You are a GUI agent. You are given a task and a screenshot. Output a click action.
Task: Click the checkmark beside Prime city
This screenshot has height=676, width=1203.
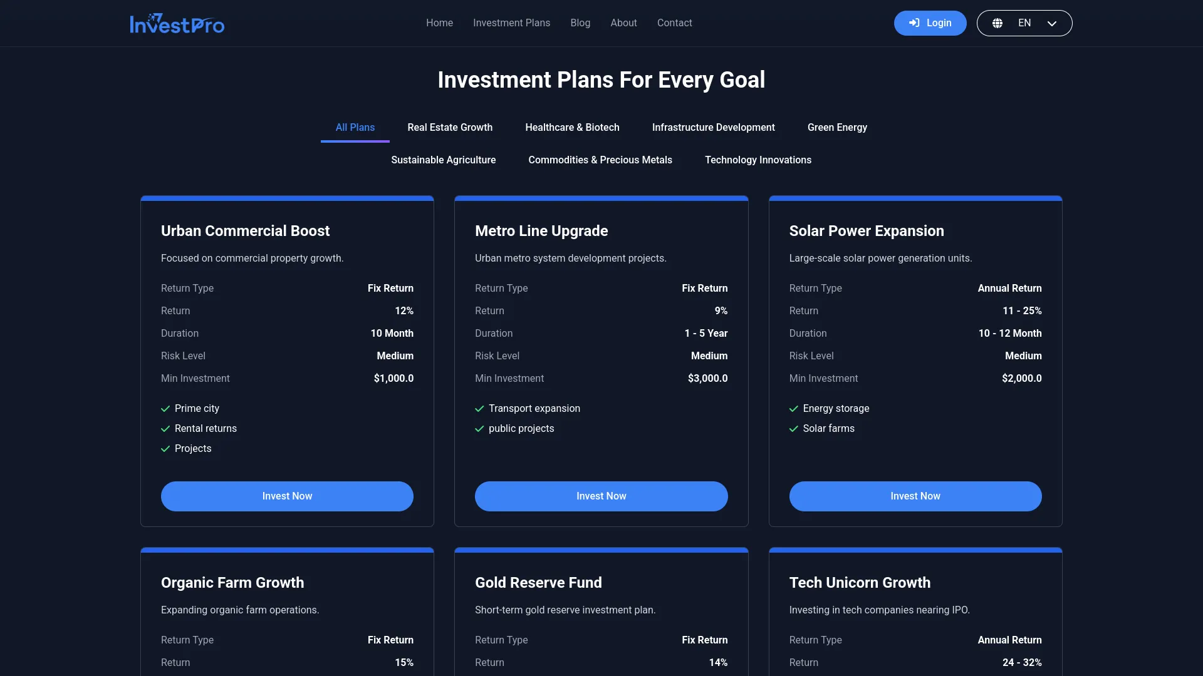pos(165,409)
